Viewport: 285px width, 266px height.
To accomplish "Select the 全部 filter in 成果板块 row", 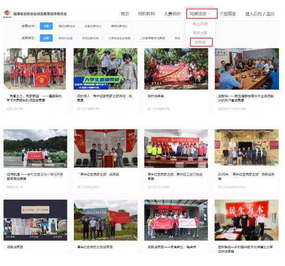I will (x=46, y=26).
